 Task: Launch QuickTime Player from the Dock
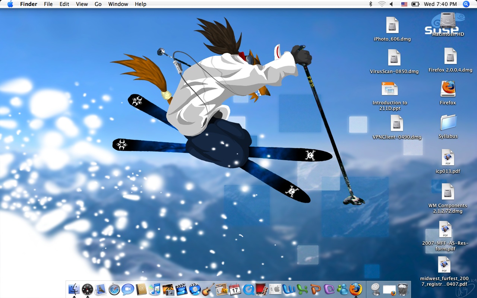249,289
